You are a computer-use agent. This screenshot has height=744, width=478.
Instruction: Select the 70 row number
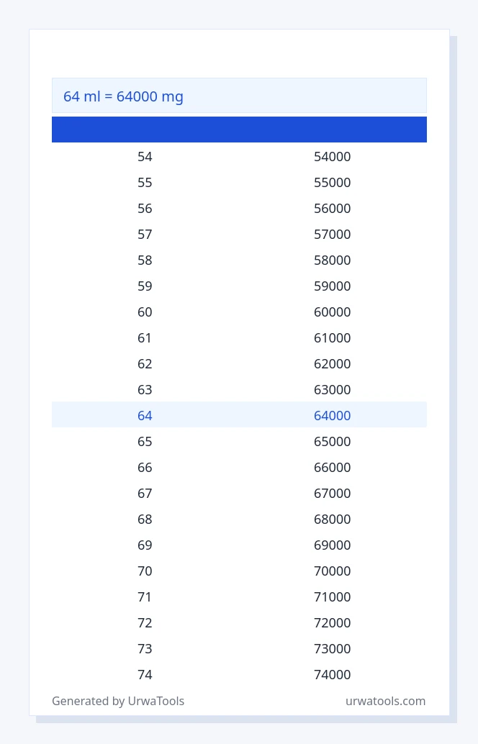pyautogui.click(x=145, y=571)
